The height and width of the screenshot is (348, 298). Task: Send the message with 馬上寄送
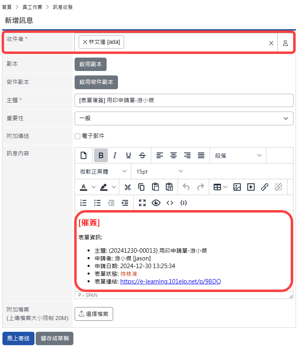pyautogui.click(x=18, y=338)
